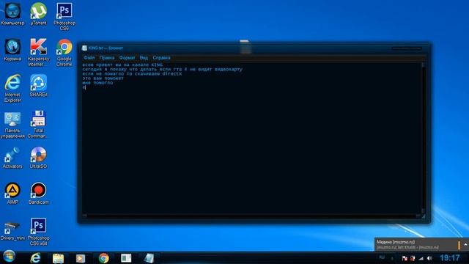The image size is (469, 264).
Task: Open the Корзина recycle bin icon
Action: click(12, 50)
